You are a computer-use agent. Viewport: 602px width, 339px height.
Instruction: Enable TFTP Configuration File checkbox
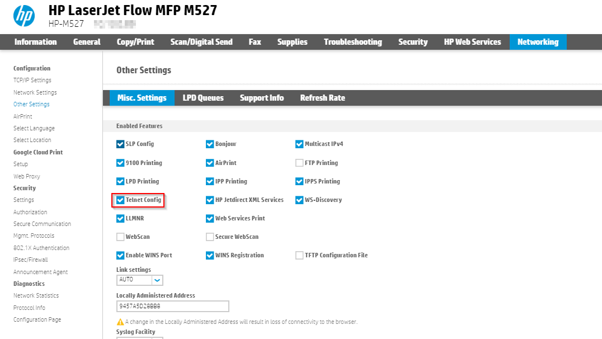(299, 255)
